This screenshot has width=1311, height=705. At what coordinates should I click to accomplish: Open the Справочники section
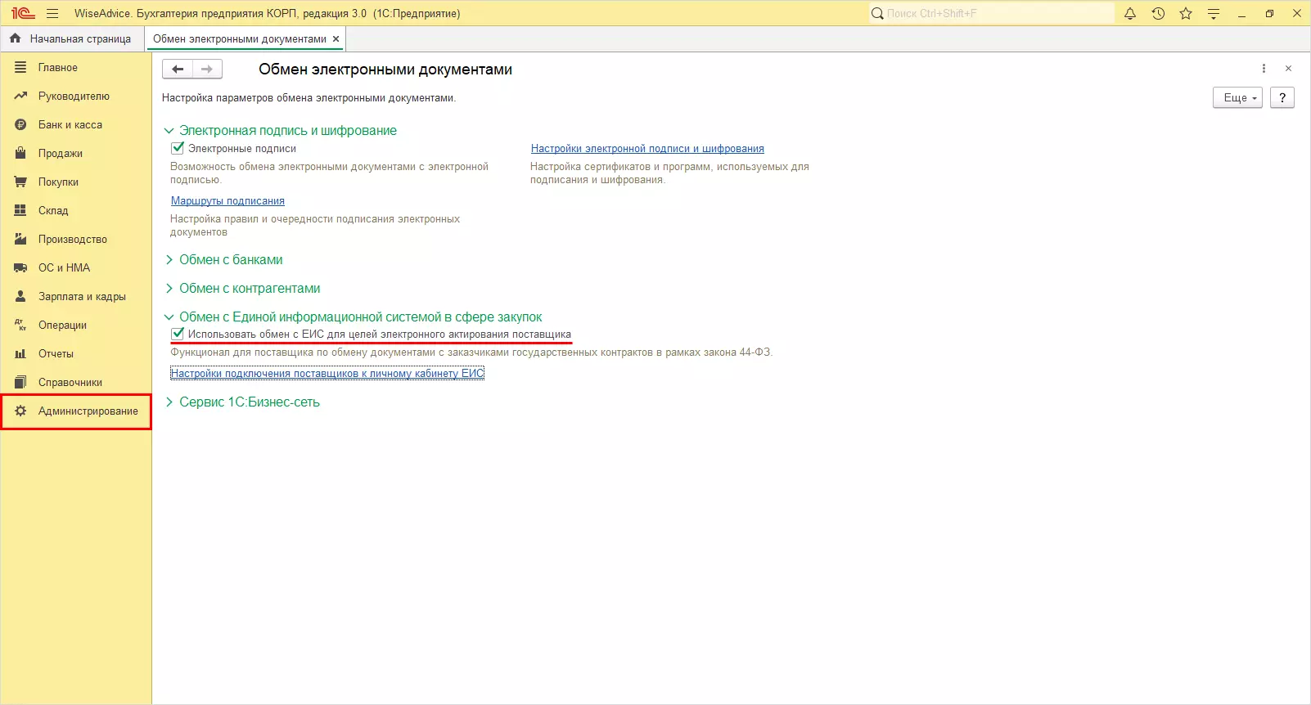point(75,382)
